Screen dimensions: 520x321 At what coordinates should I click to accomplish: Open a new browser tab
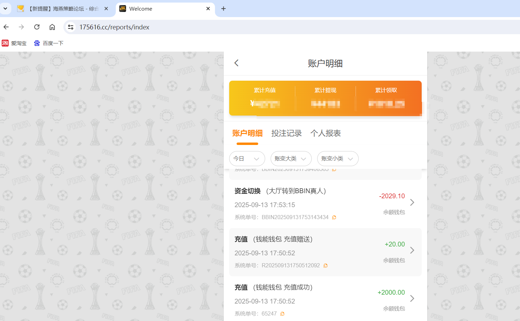tap(223, 9)
